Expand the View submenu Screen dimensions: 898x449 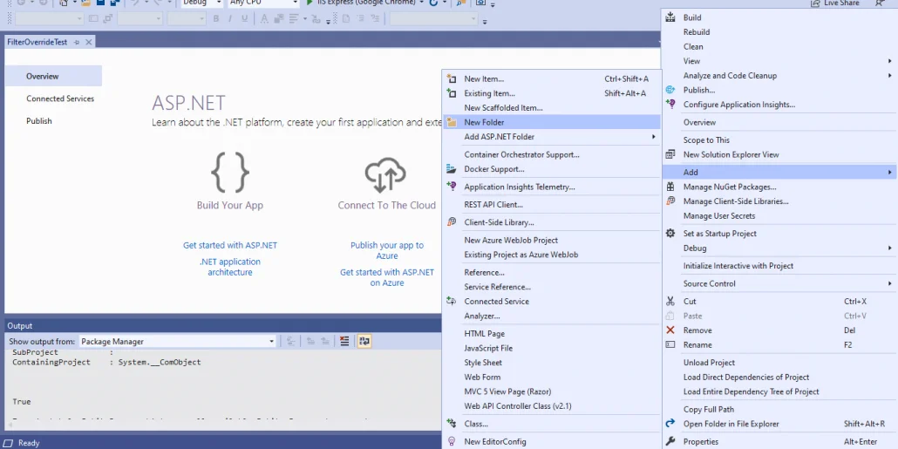(x=890, y=61)
